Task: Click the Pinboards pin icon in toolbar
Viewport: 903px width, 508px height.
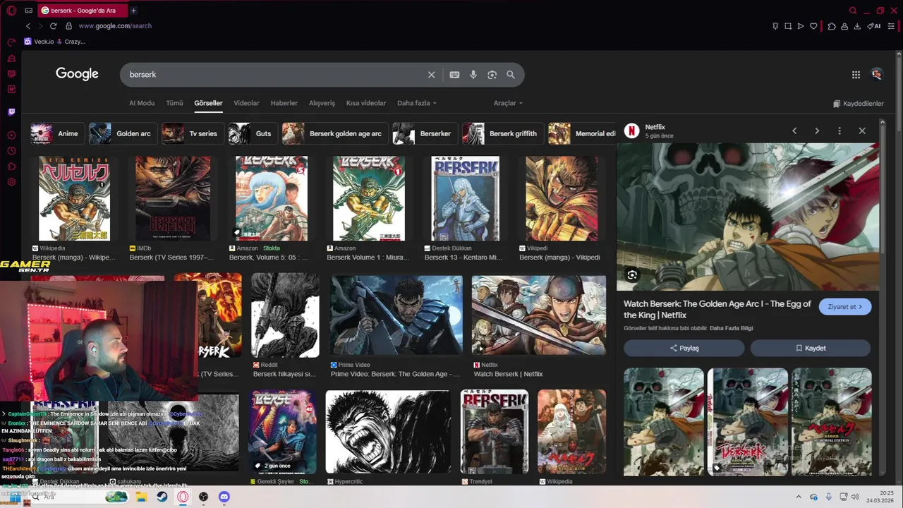Action: [775, 26]
